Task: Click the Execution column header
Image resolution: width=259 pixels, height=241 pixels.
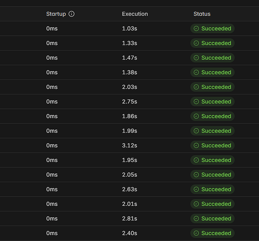Action: coord(135,14)
